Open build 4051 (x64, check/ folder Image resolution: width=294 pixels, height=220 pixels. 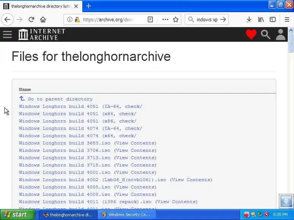[78, 114]
